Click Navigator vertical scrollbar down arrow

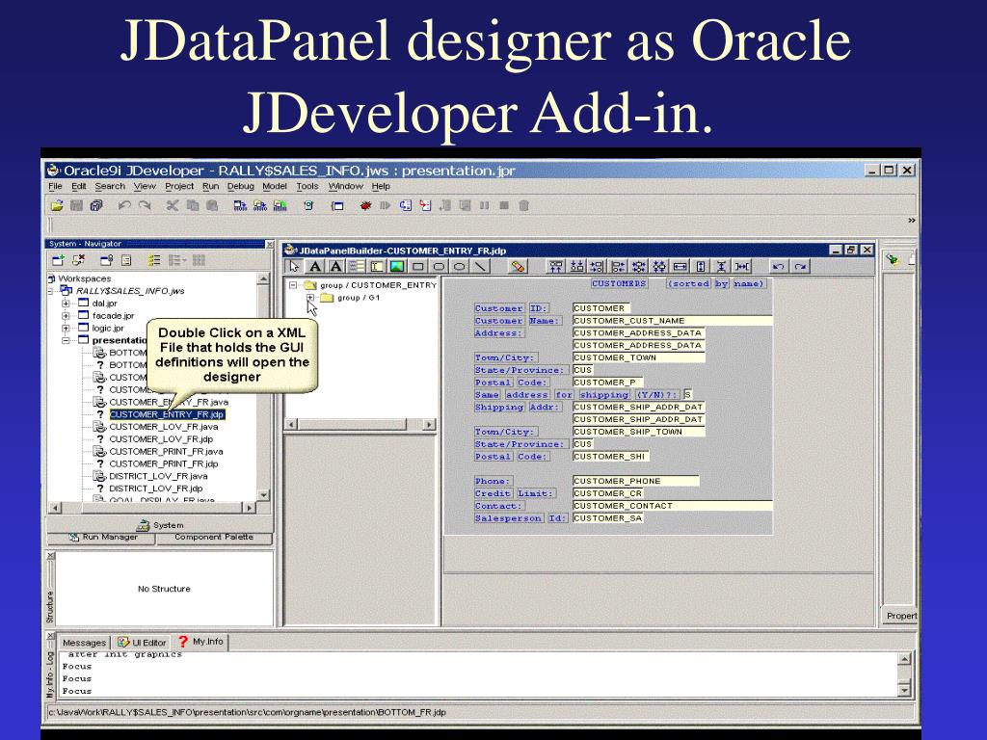264,495
